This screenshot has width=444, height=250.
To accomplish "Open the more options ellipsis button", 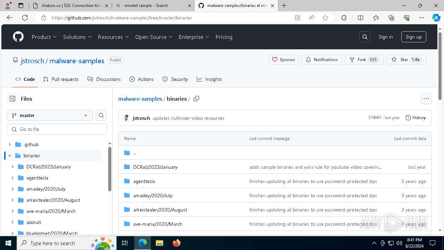I will pyautogui.click(x=426, y=99).
